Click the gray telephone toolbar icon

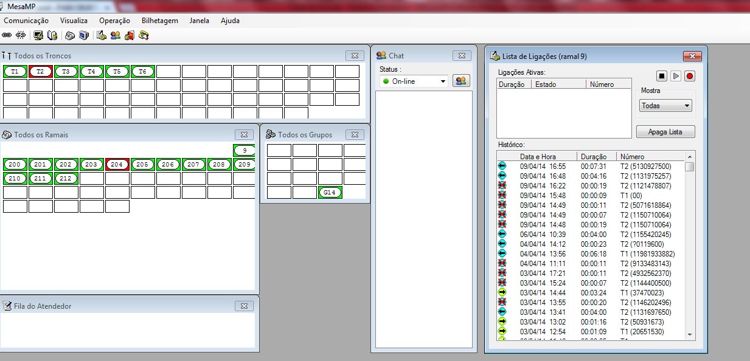click(70, 35)
